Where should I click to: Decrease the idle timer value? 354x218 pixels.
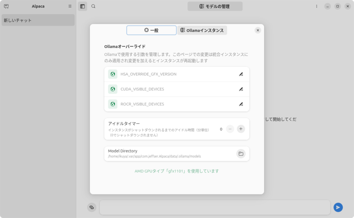click(230, 129)
